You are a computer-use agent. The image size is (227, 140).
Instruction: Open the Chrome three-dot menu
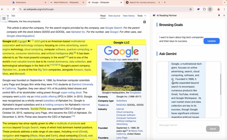tap(224, 9)
